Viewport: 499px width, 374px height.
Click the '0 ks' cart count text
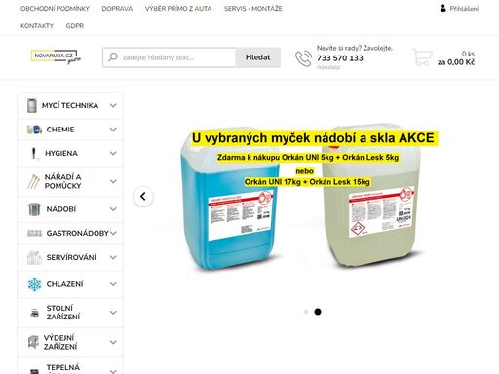point(468,54)
